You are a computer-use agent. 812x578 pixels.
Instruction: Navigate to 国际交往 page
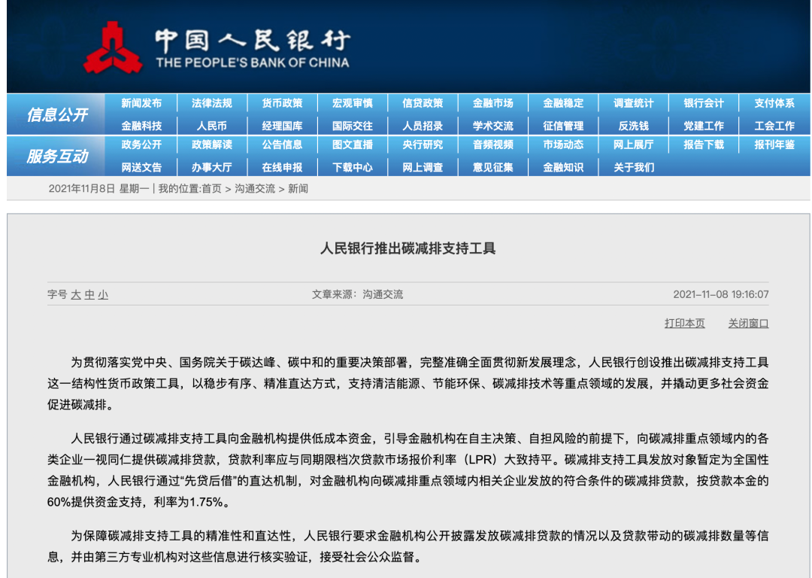point(353,126)
